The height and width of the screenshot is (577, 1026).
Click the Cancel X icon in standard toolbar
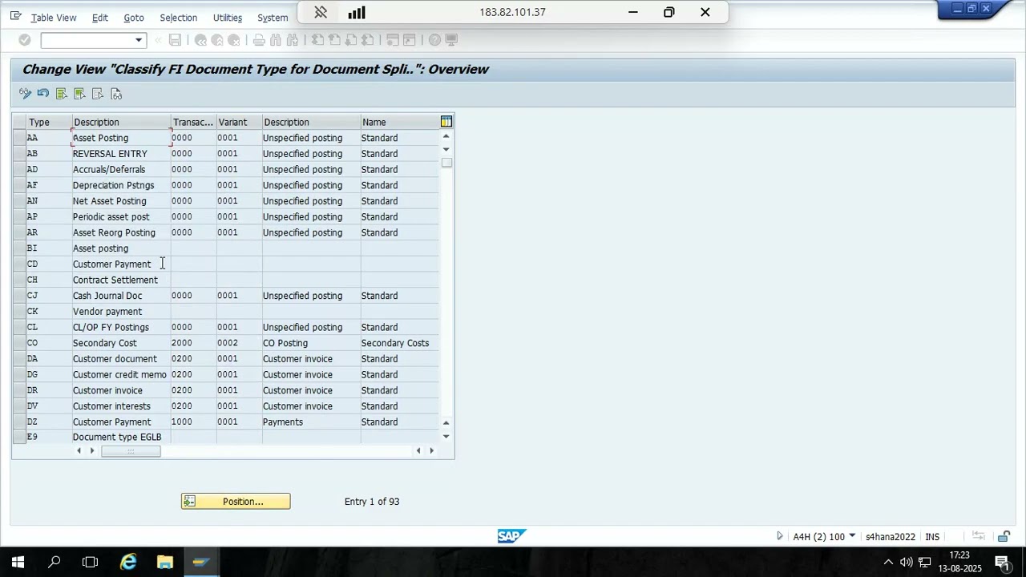click(234, 40)
